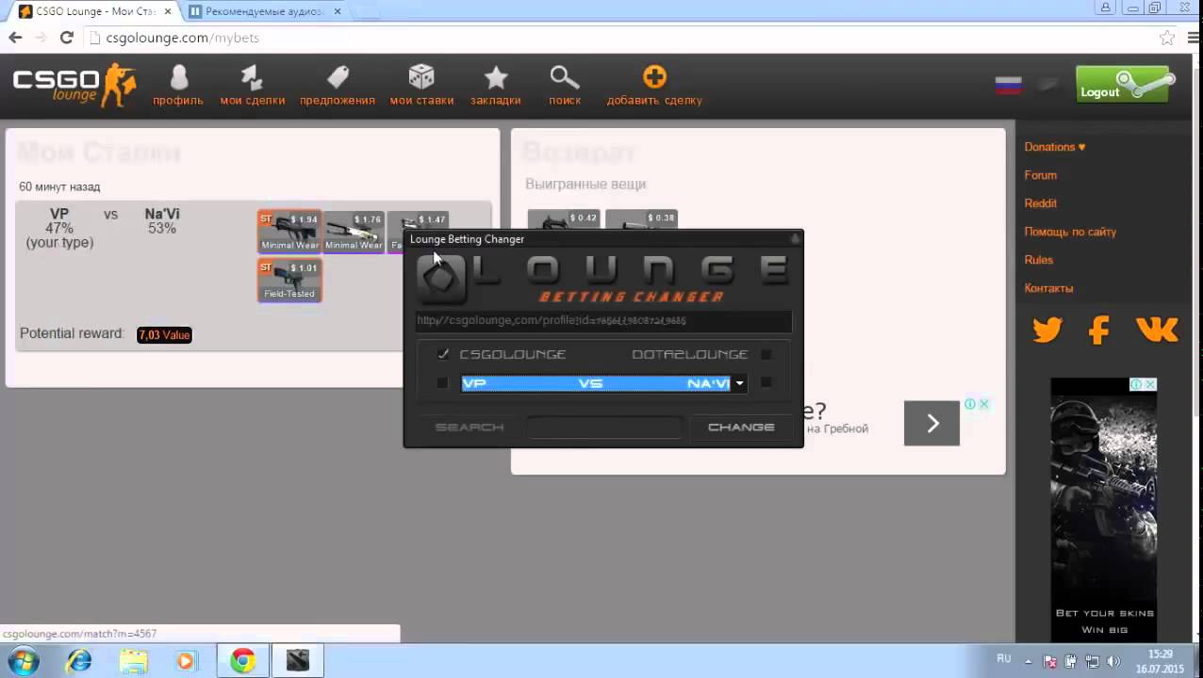1203x678 pixels.
Task: Open Rules link
Action: coord(1039,260)
